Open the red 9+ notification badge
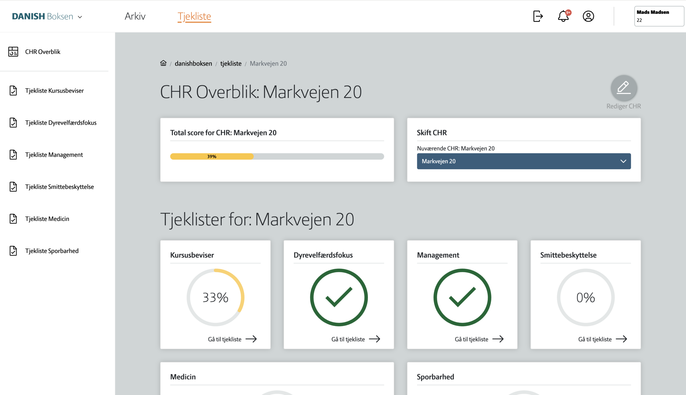Image resolution: width=686 pixels, height=395 pixels. (x=568, y=13)
